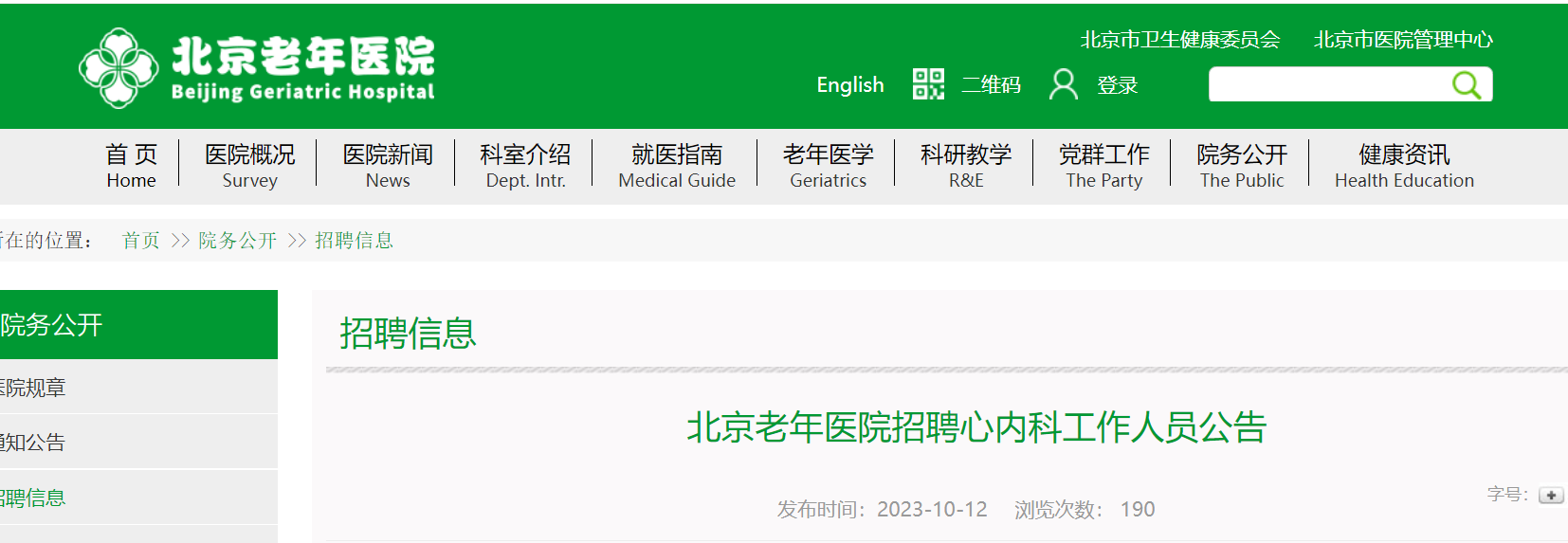Visit 北京市卫生健康委员会 link
Image resolution: width=1568 pixels, height=543 pixels.
1180,40
